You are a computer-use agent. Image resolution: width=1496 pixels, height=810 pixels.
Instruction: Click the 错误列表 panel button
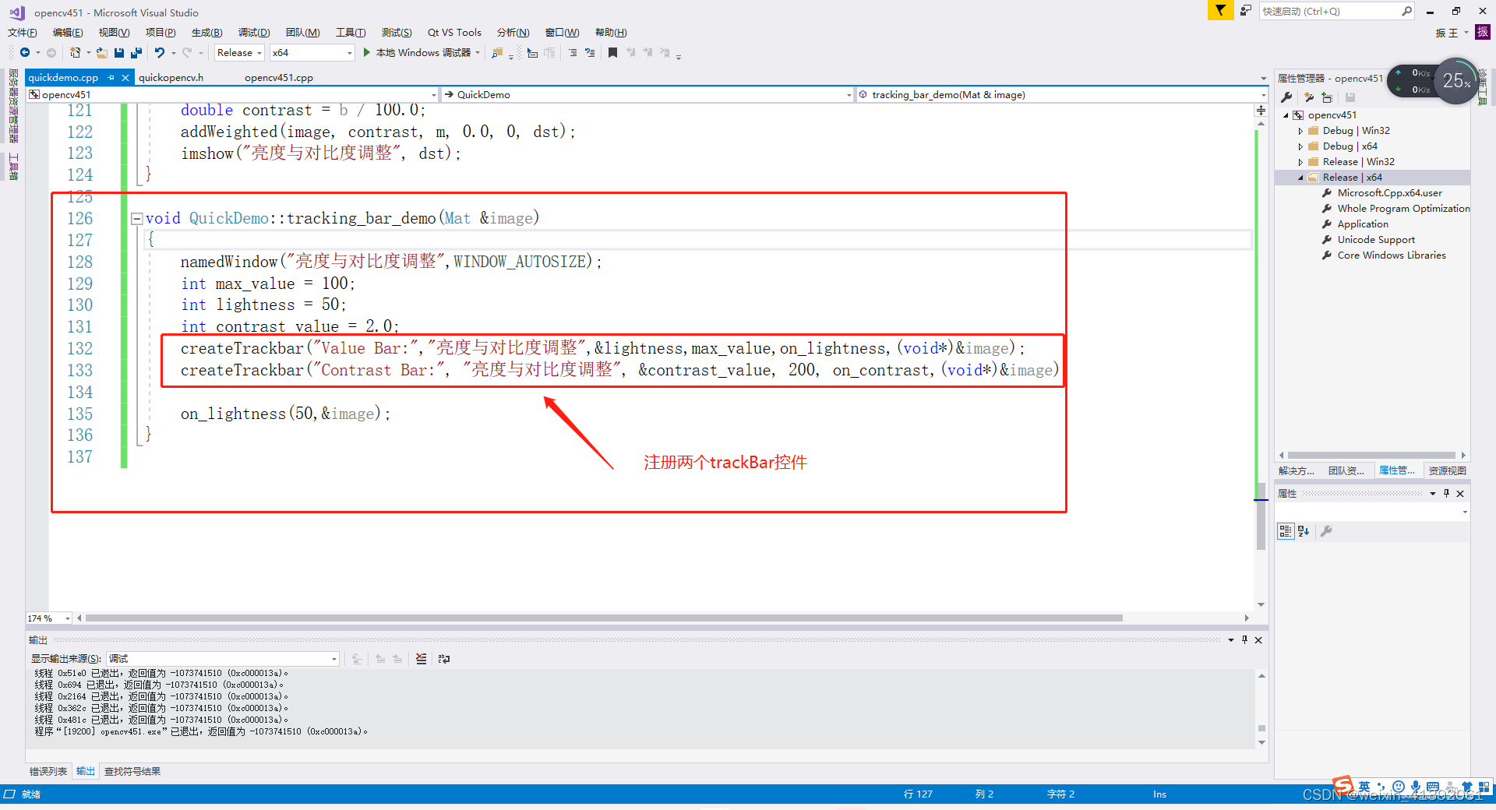pyautogui.click(x=48, y=771)
